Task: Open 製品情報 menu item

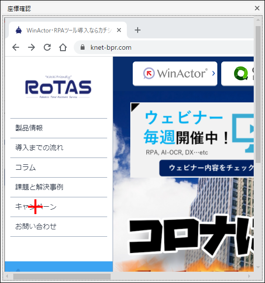Action: pos(59,128)
